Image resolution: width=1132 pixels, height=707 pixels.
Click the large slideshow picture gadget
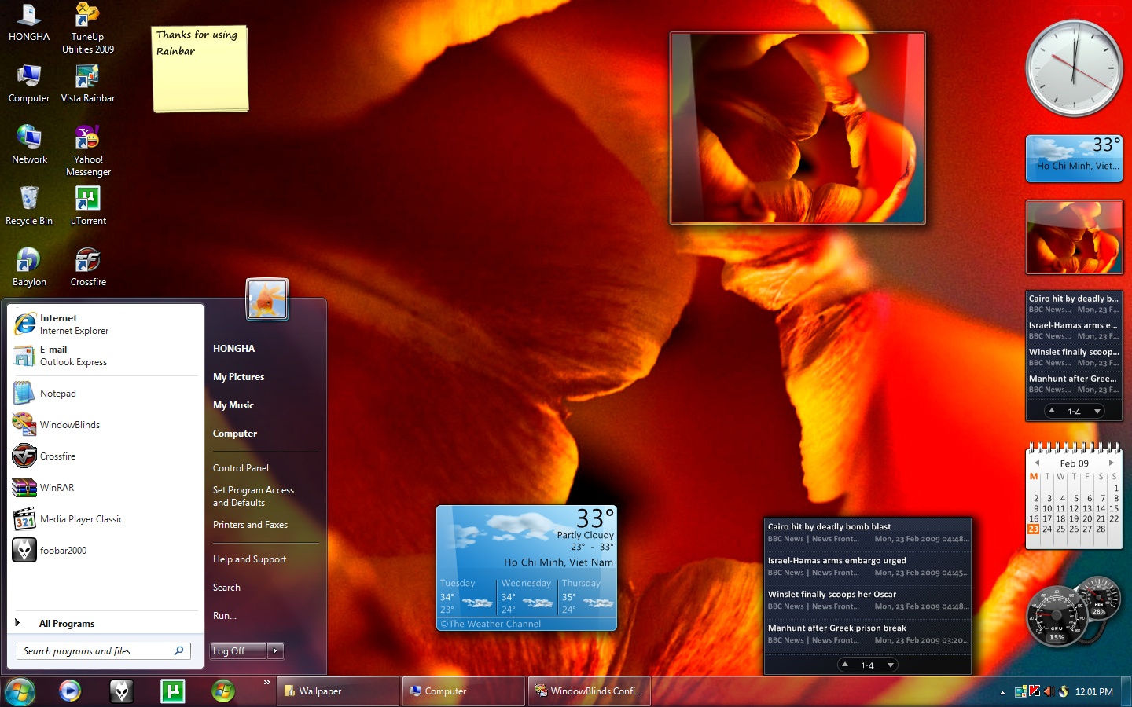click(797, 128)
